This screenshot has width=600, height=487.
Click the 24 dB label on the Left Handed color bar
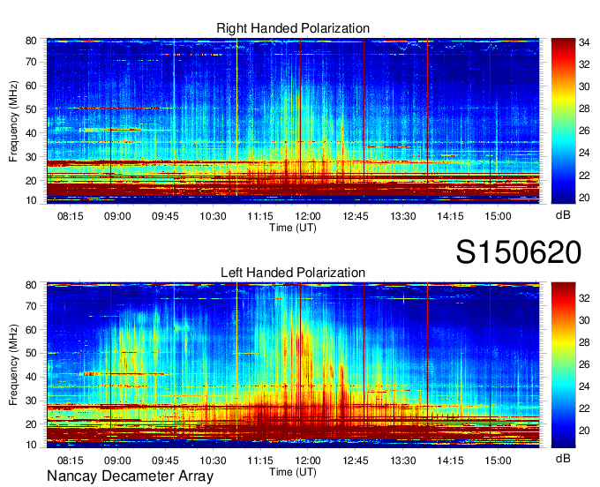(x=584, y=386)
